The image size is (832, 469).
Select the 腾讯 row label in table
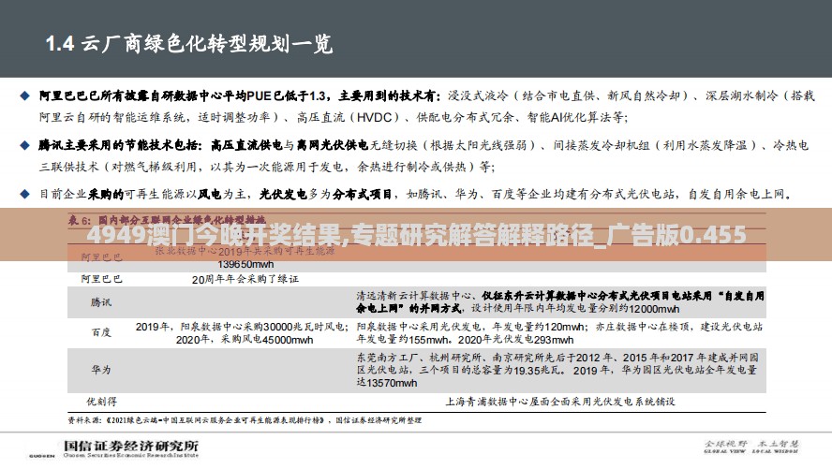coord(101,301)
